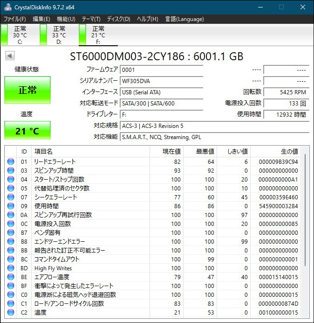Image resolution: width=314 pixels, height=323 pixels.
Task: Click raw value 000015140015
Action: [278, 277]
